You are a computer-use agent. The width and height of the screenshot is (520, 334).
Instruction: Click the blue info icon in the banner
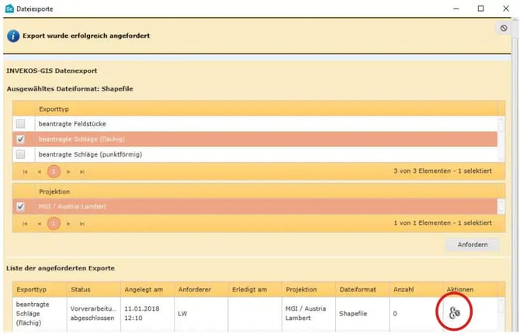tap(13, 36)
